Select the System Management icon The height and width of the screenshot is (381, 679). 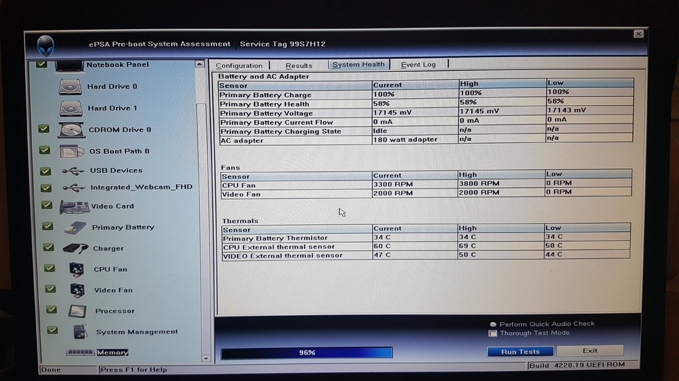[80, 332]
